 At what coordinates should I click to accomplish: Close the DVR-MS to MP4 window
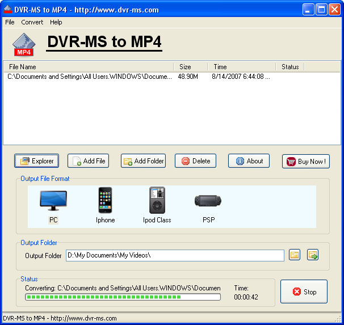[x=334, y=10]
